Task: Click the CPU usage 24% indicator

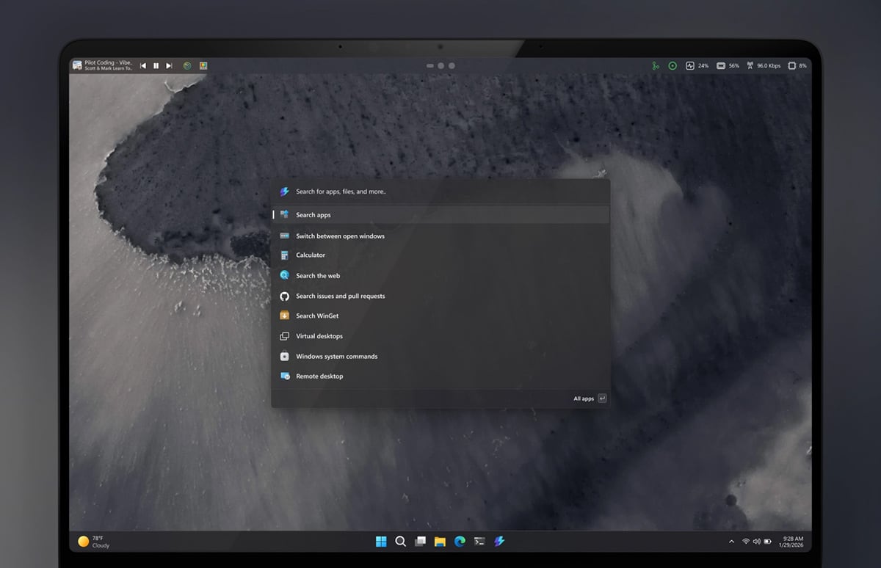Action: point(697,65)
